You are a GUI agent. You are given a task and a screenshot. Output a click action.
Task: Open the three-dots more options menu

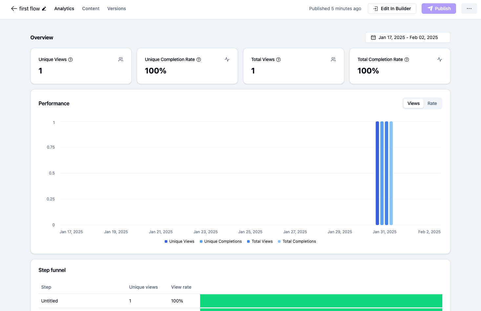[469, 9]
